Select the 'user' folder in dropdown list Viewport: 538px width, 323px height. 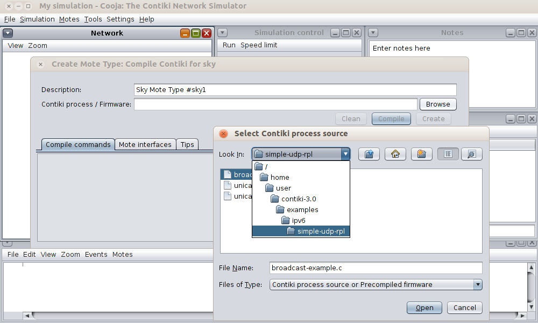[301, 188]
